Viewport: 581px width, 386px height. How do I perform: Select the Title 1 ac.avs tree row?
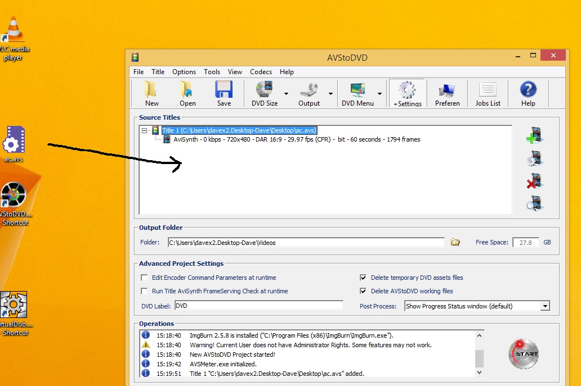239,130
